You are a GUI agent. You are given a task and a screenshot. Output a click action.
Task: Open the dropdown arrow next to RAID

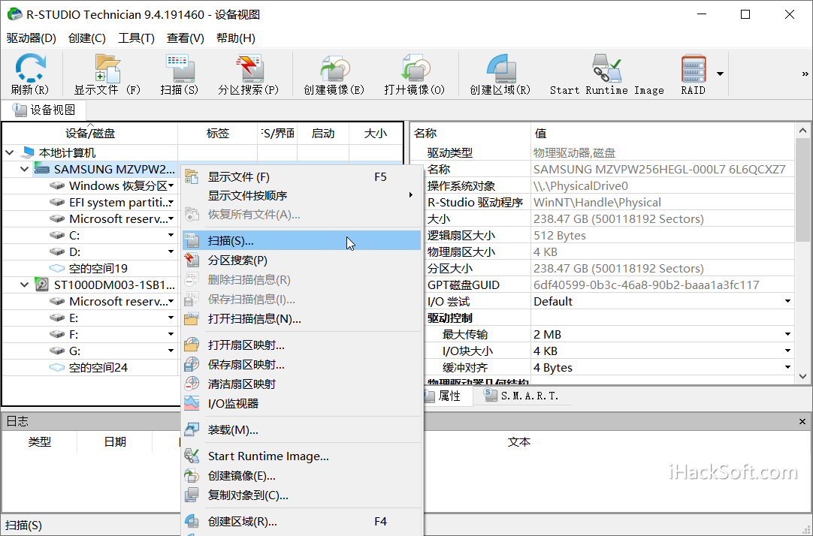click(x=720, y=74)
